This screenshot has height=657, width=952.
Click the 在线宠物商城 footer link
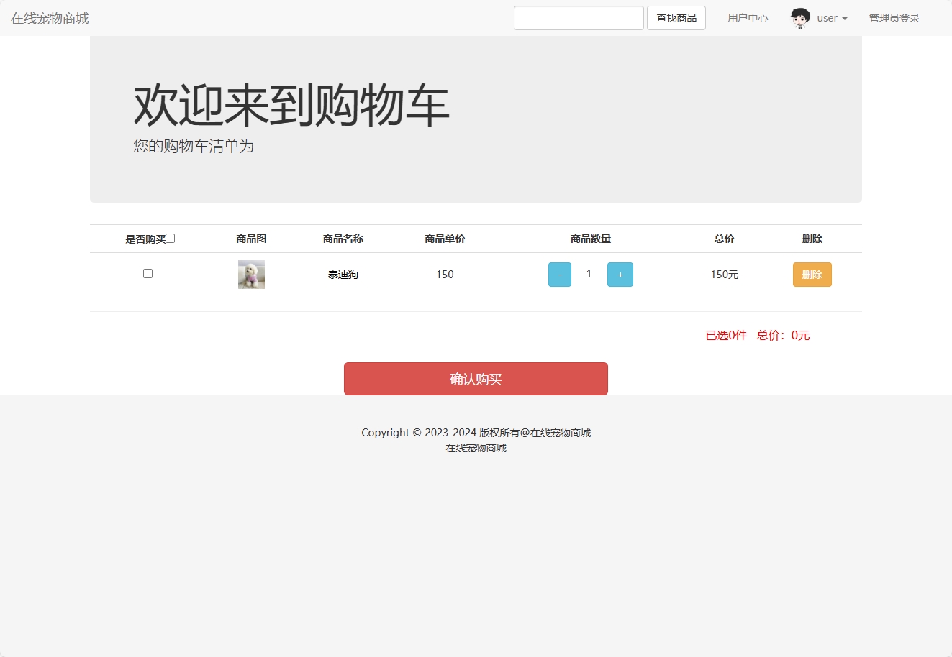(x=476, y=447)
